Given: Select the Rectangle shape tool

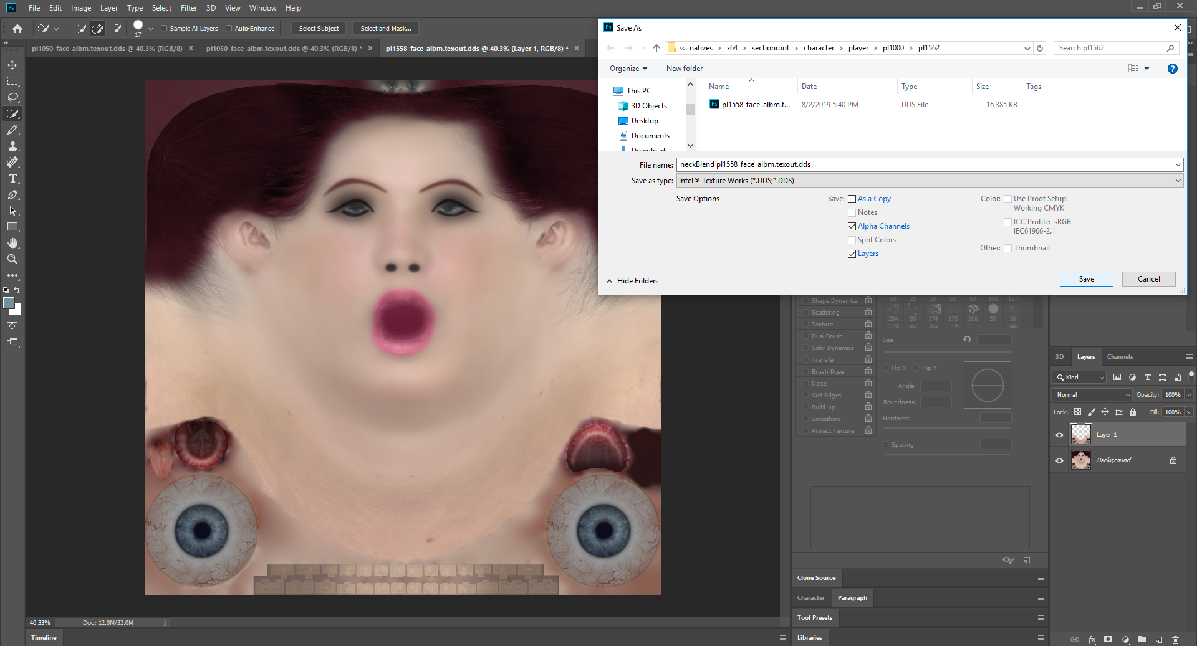Looking at the screenshot, I should (12, 227).
